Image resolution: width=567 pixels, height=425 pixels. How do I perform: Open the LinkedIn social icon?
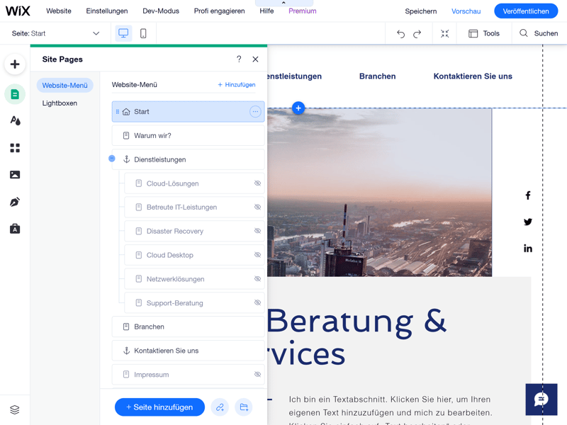528,249
